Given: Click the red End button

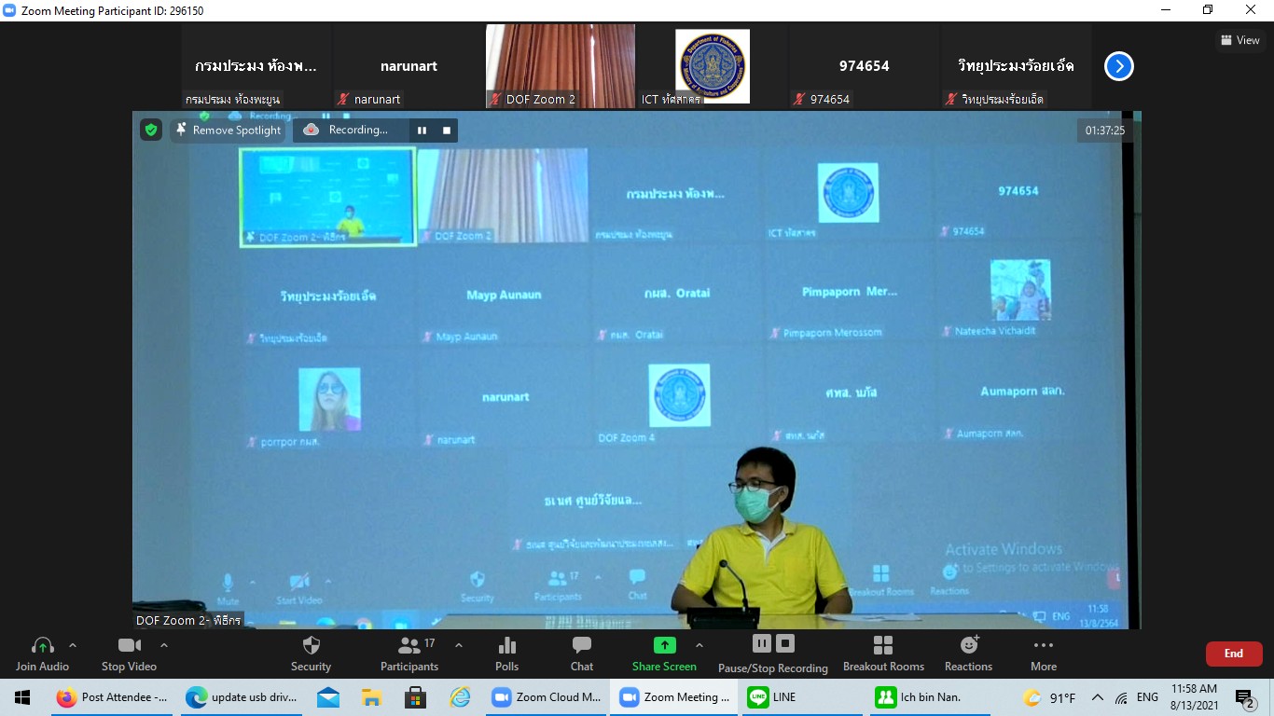Looking at the screenshot, I should [1234, 654].
